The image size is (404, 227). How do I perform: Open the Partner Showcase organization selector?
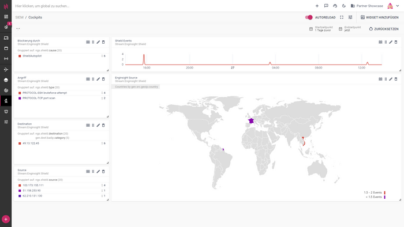tap(367, 6)
